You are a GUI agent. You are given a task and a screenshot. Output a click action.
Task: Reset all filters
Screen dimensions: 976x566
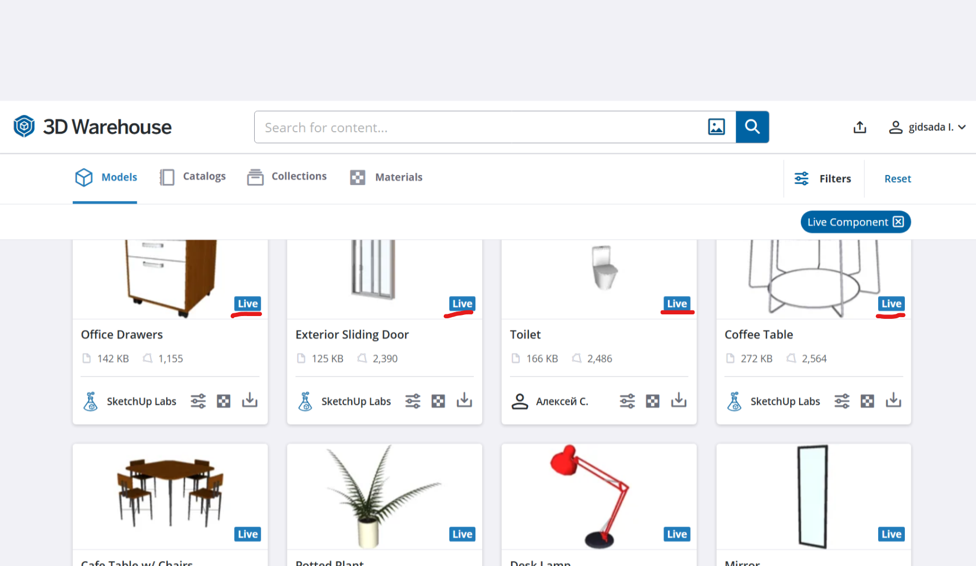click(898, 179)
